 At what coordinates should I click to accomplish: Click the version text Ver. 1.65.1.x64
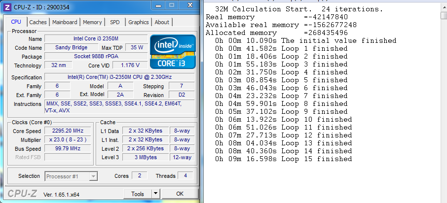coord(61,195)
